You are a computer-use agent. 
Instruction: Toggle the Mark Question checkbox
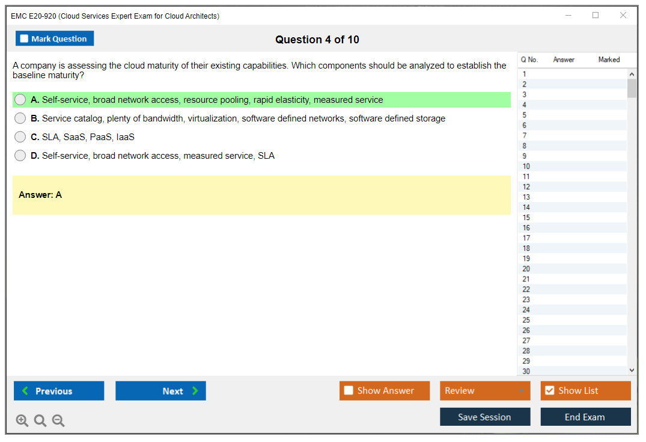[x=24, y=39]
